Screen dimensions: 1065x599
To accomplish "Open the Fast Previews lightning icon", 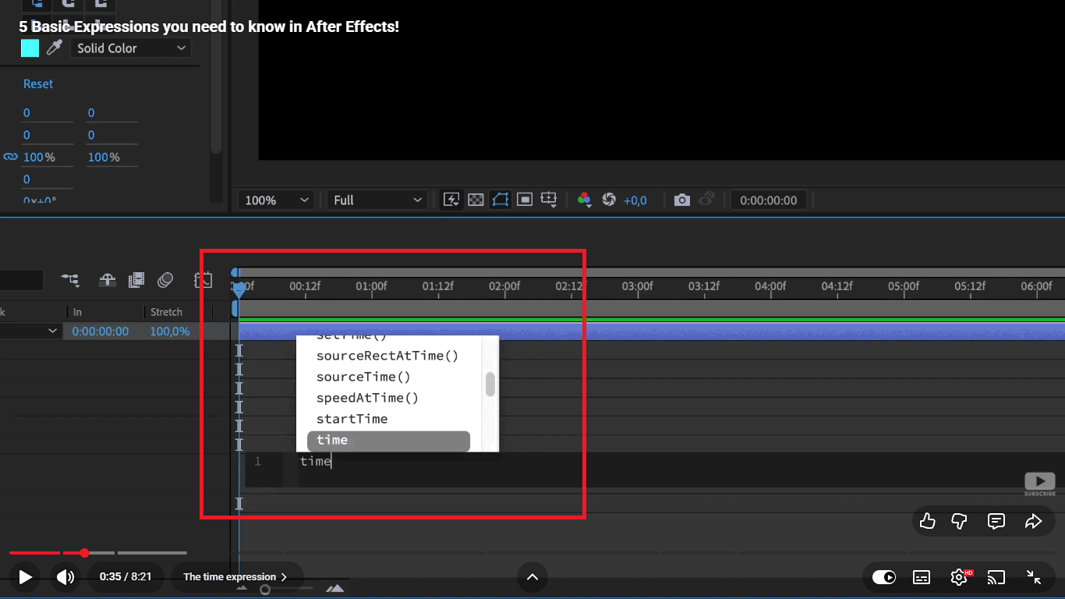I will coord(451,200).
